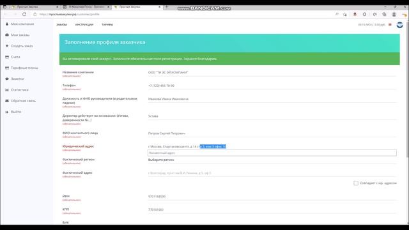Screen dimensions: 409x230
Task: Click the Выйти logout icon
Action: 7,112
